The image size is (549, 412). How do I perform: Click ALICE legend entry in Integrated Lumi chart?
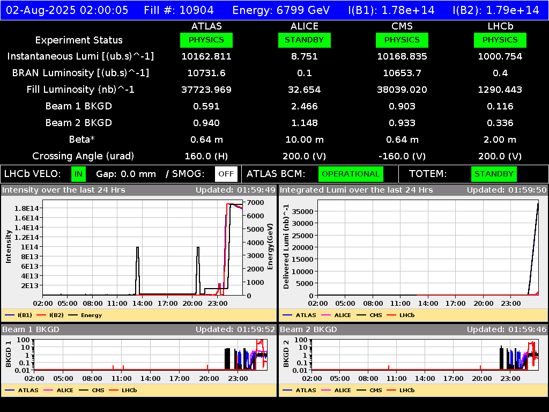coord(336,315)
